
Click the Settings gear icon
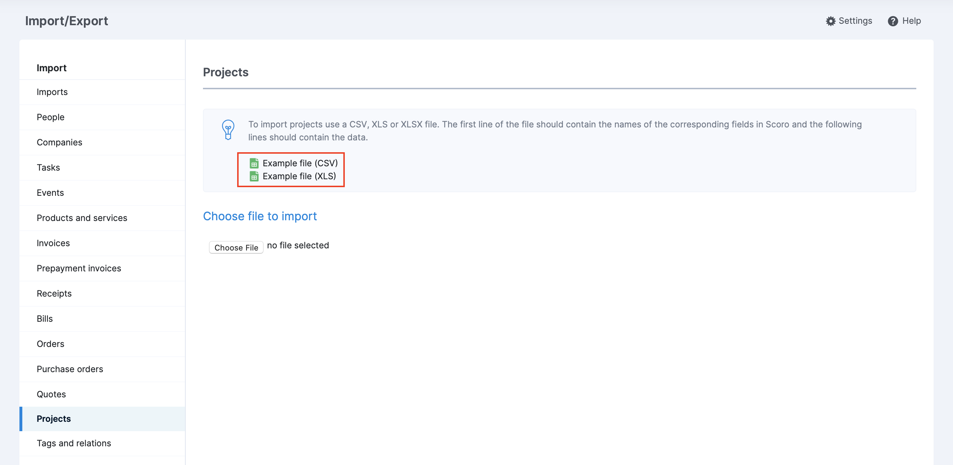[831, 21]
